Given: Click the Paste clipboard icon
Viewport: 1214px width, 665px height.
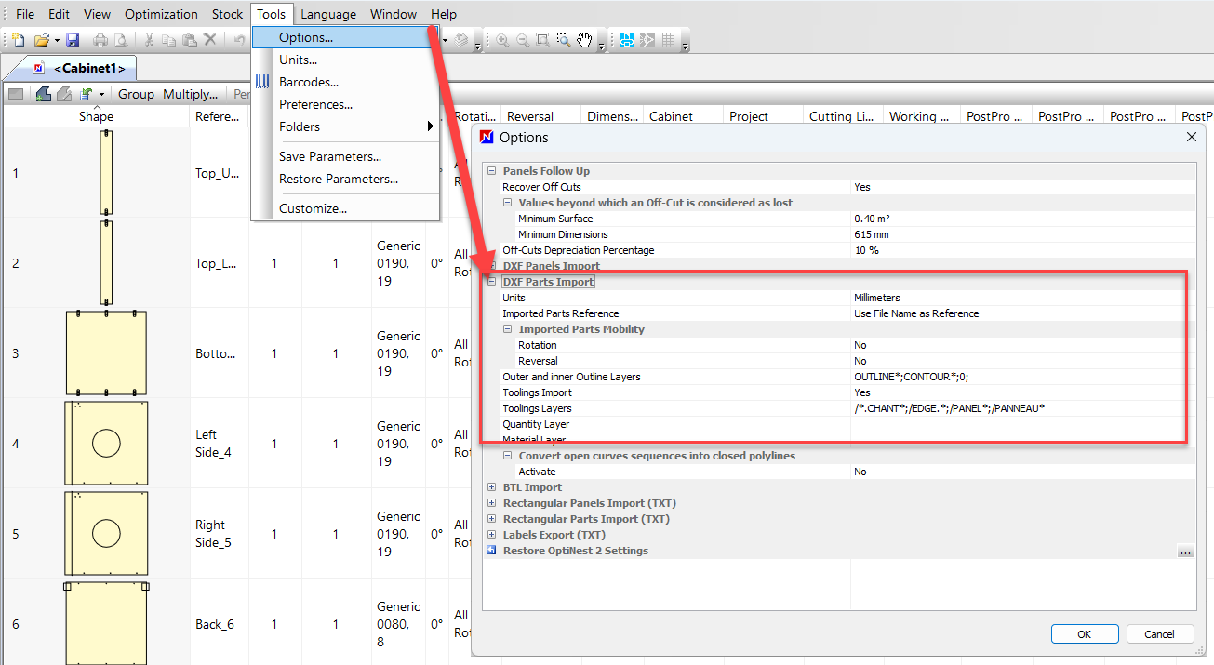Looking at the screenshot, I should click(190, 40).
